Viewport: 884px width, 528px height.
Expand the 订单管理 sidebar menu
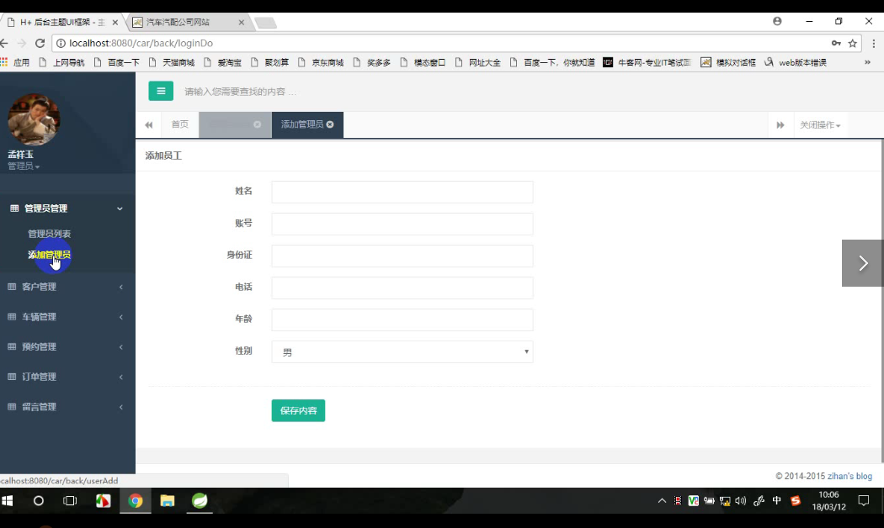pos(67,377)
